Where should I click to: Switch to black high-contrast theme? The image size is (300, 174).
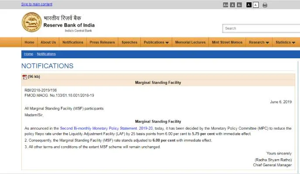pyautogui.click(x=249, y=5)
